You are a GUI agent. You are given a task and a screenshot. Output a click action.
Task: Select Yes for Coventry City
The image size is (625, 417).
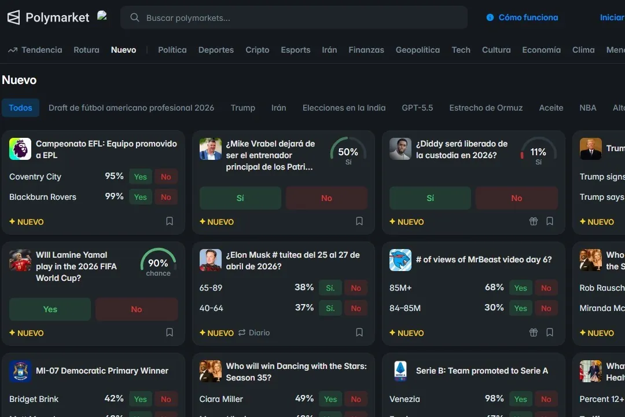pyautogui.click(x=141, y=177)
